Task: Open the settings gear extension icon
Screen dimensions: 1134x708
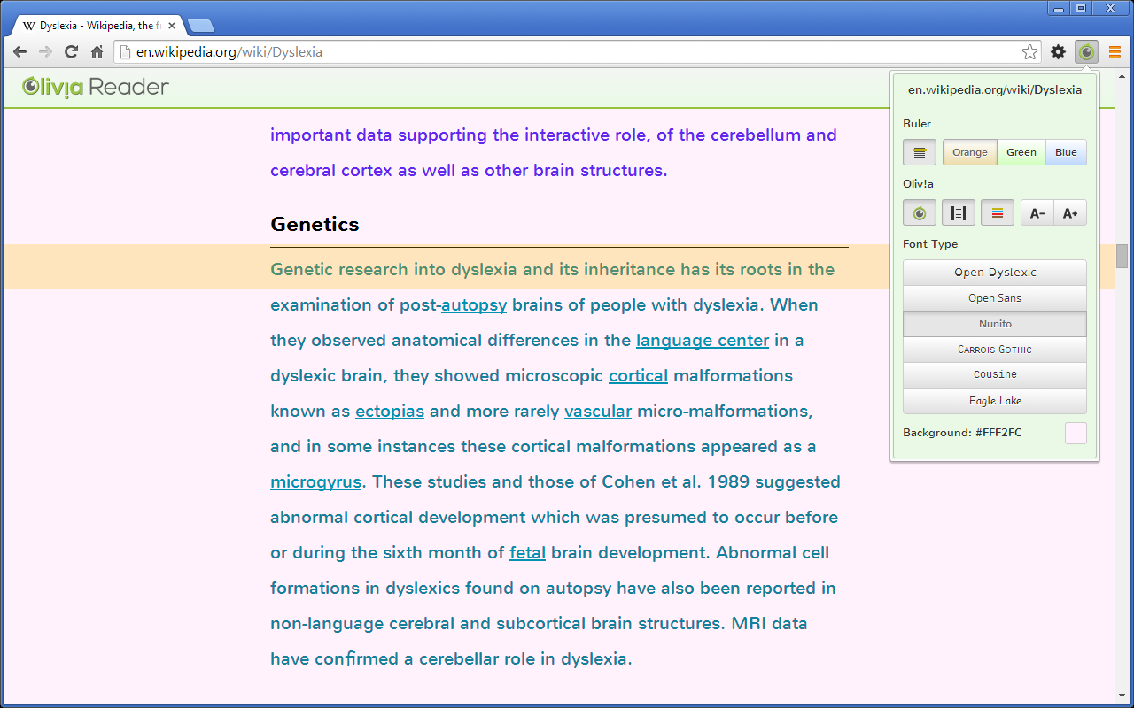Action: click(1058, 52)
